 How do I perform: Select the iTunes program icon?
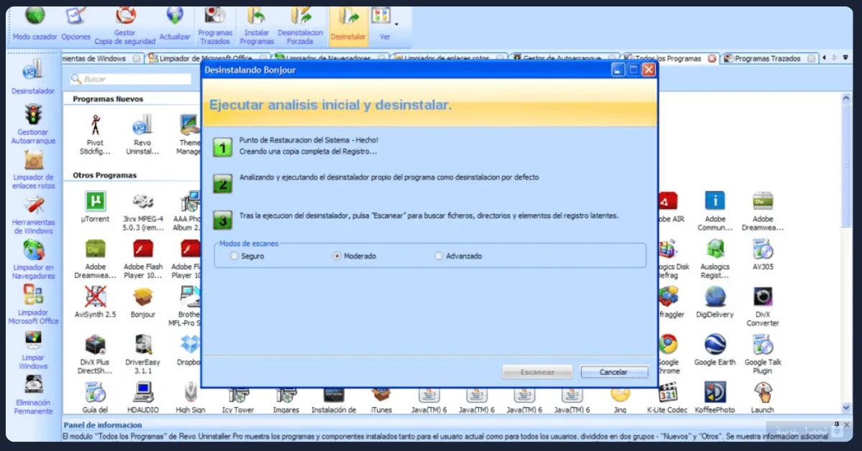(381, 401)
